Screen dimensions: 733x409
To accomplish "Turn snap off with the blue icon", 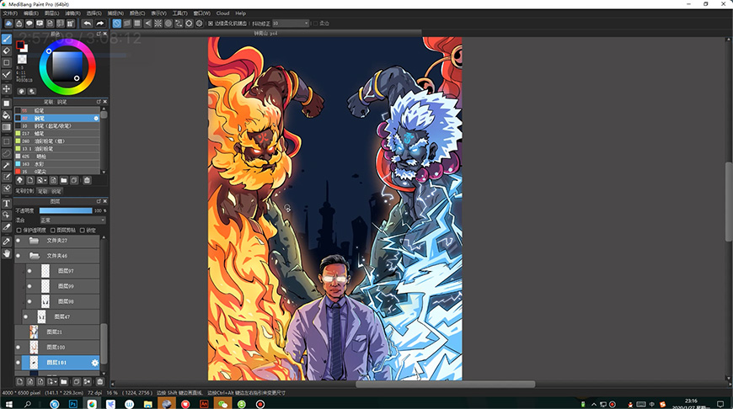I will point(117,24).
